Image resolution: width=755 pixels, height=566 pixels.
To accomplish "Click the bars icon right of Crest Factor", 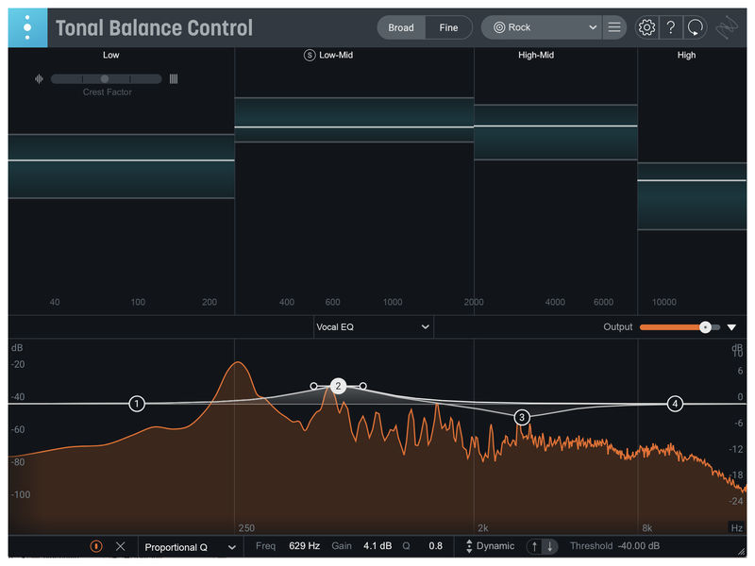I will tap(174, 79).
